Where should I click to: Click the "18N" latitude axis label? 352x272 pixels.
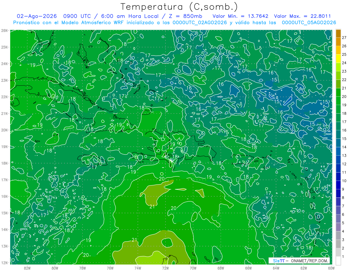4,163
